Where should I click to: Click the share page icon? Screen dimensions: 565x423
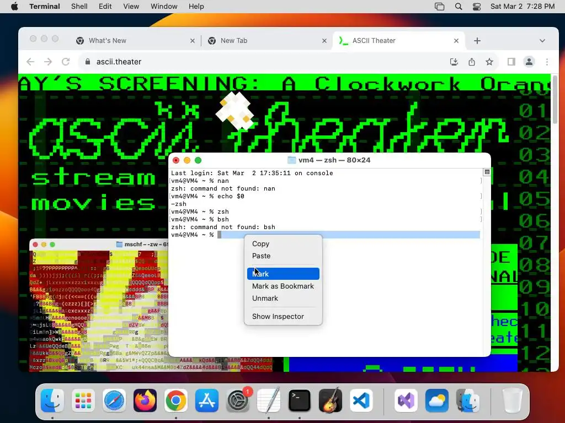click(x=472, y=62)
